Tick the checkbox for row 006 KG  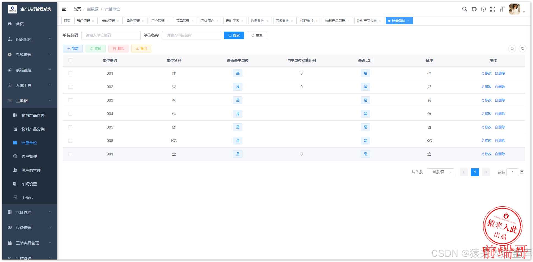70,141
